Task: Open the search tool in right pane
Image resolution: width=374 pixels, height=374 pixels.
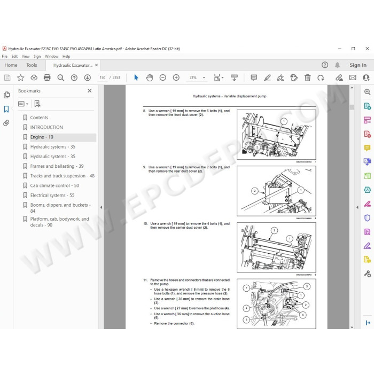Action: [367, 92]
